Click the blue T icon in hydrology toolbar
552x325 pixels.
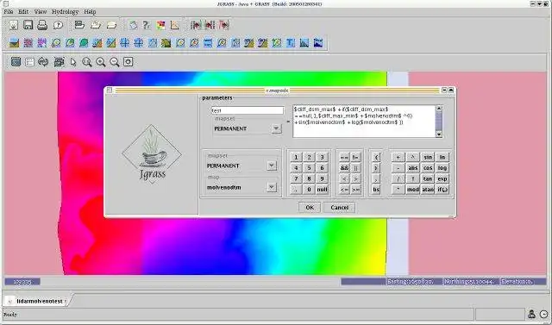pos(291,43)
